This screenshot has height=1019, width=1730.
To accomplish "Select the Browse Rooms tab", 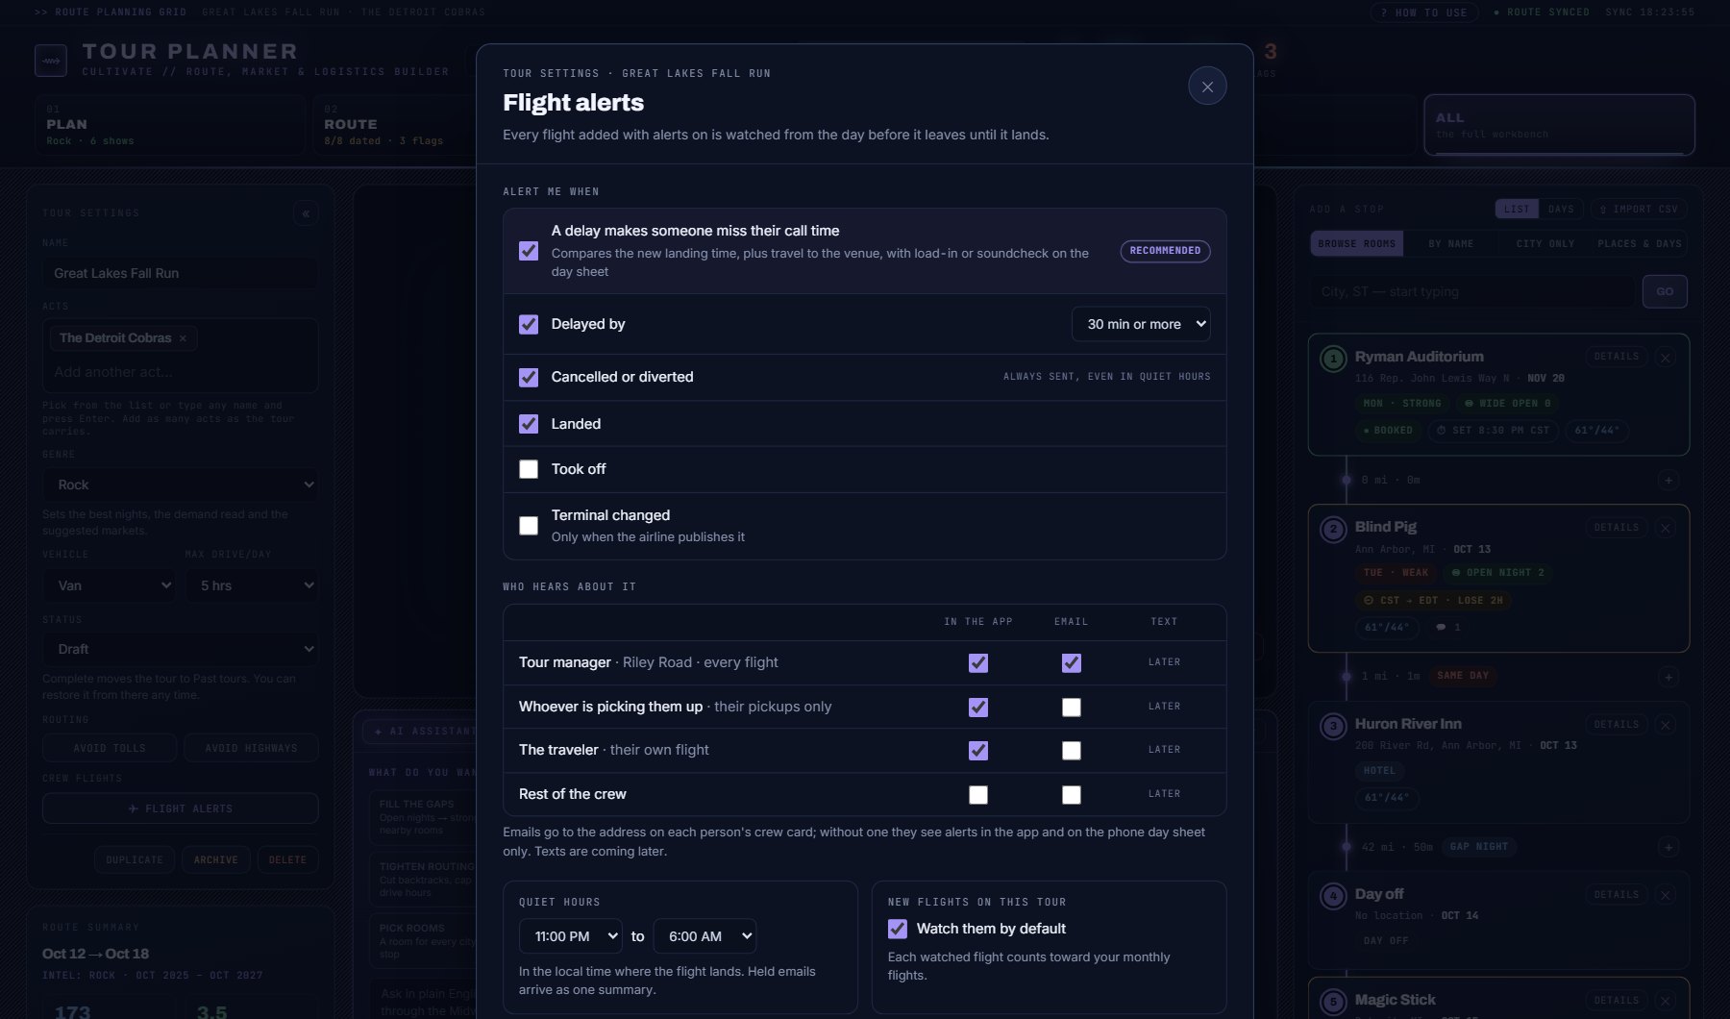I will tap(1357, 244).
